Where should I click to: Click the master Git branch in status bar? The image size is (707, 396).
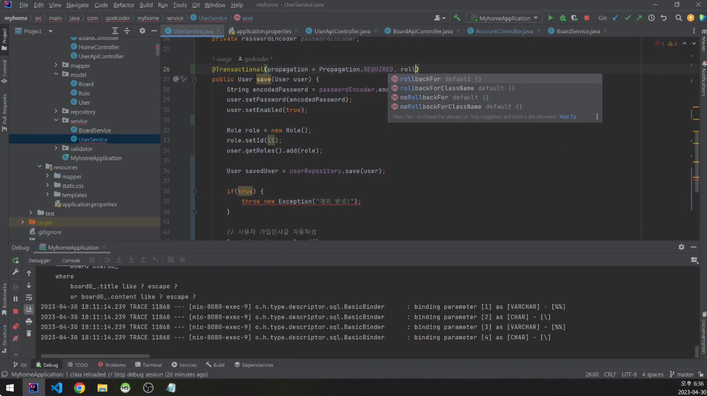(x=682, y=374)
